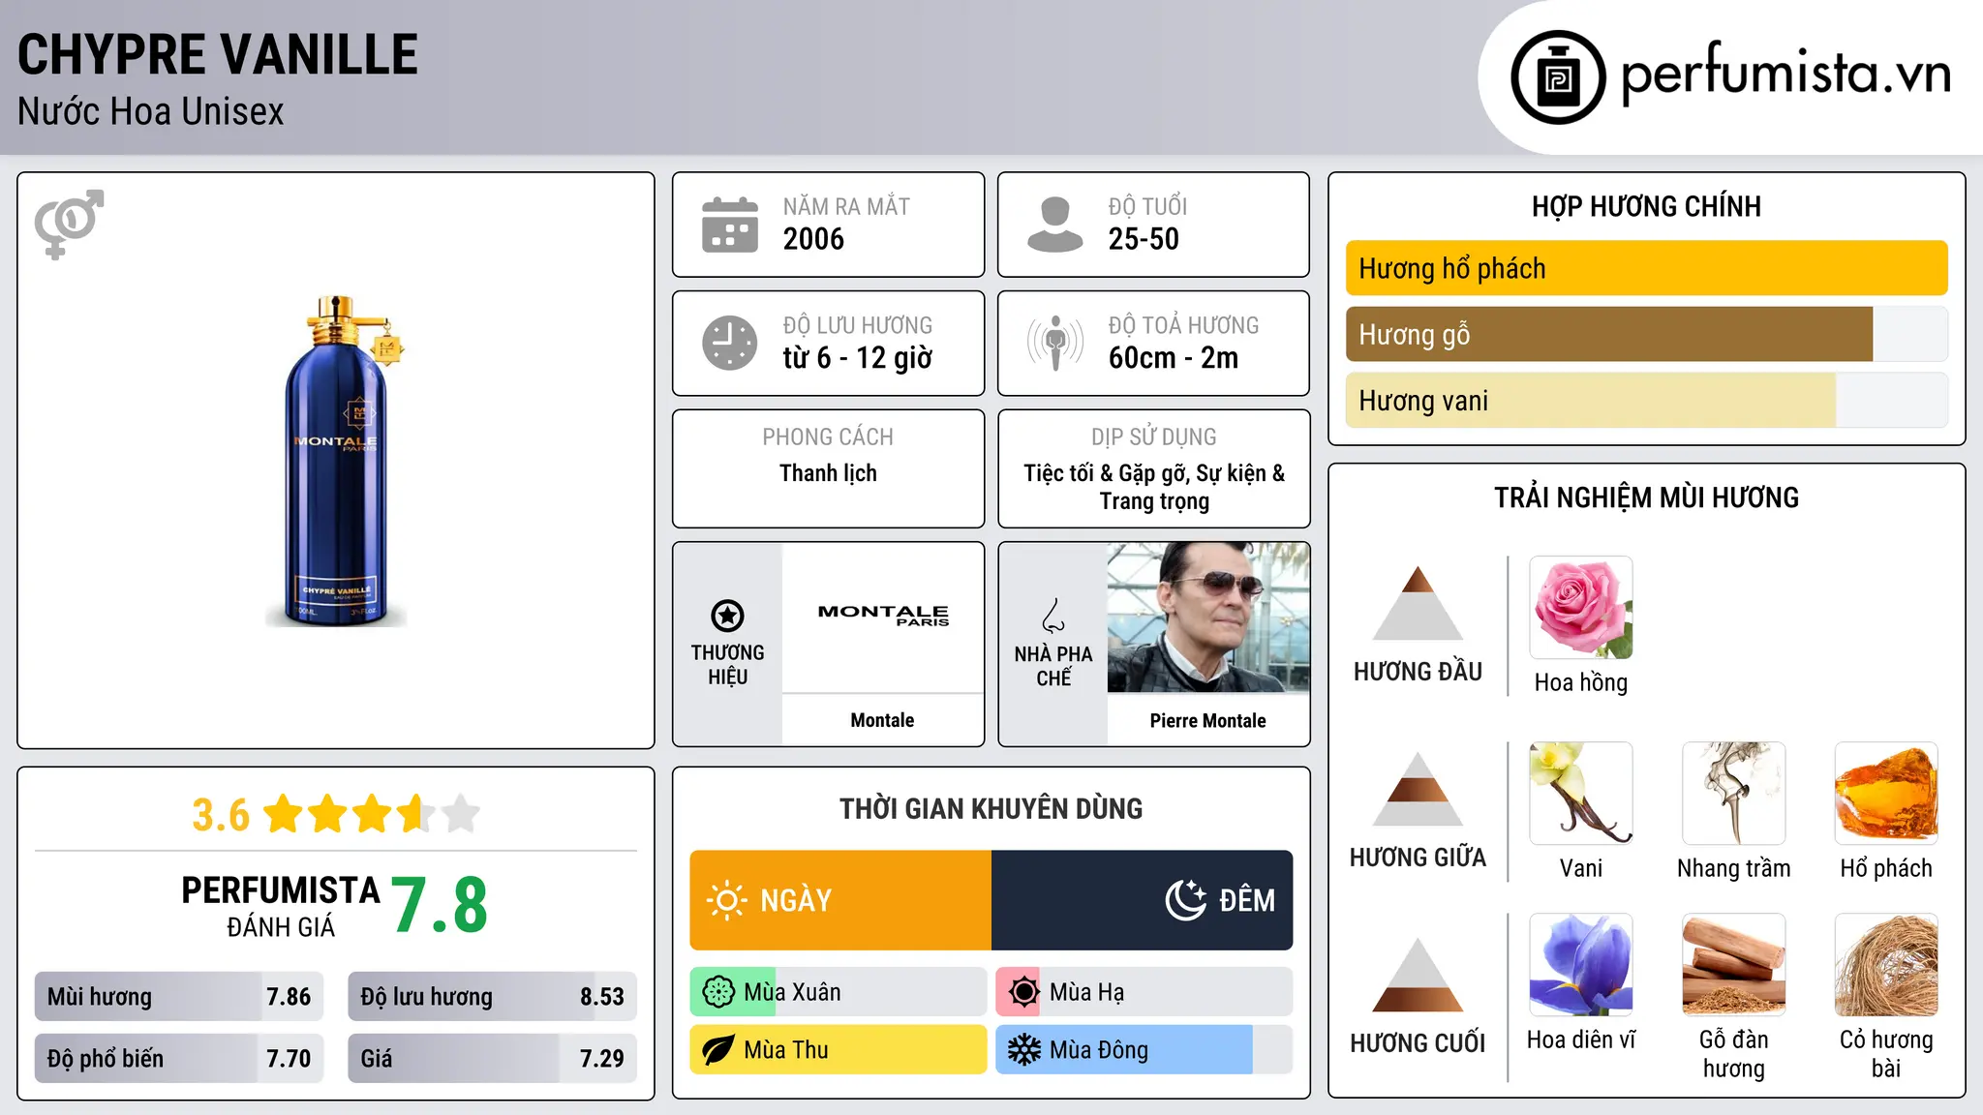This screenshot has height=1115, width=1983.
Task: Select the Cỏ hương bài note image
Action: click(x=1886, y=965)
